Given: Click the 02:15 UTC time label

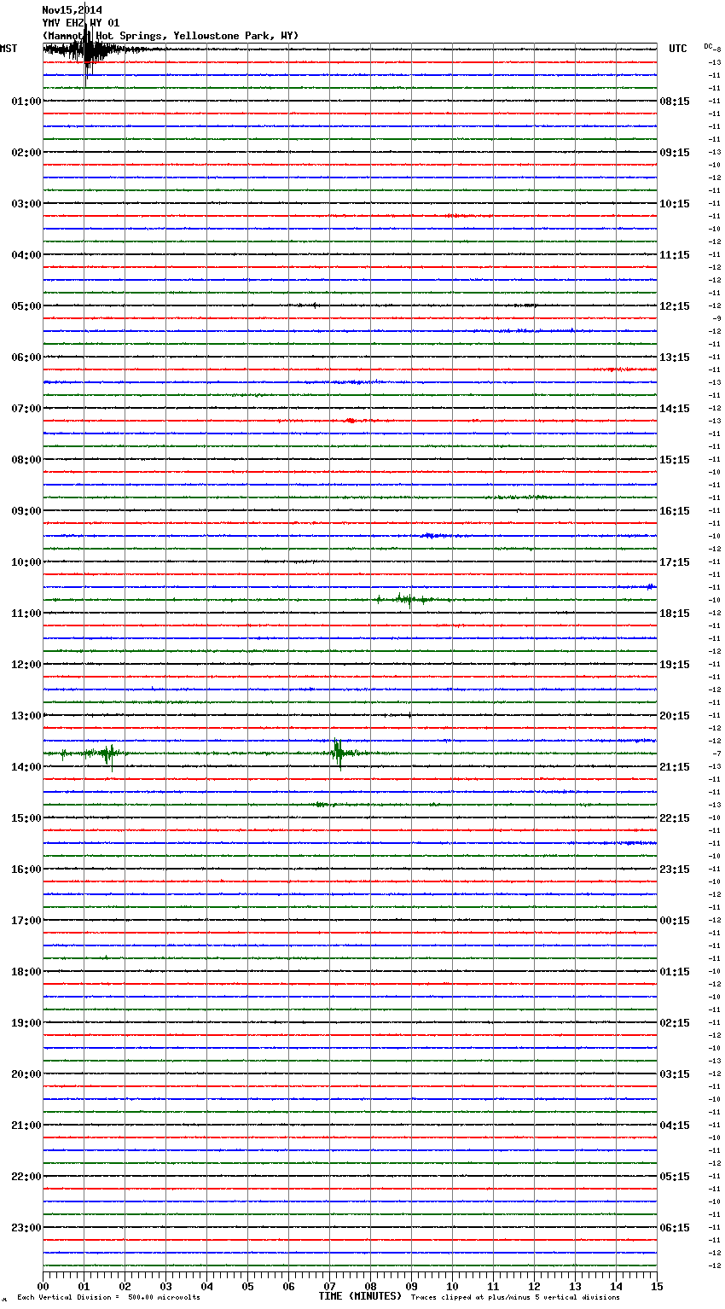Looking at the screenshot, I should (675, 1023).
